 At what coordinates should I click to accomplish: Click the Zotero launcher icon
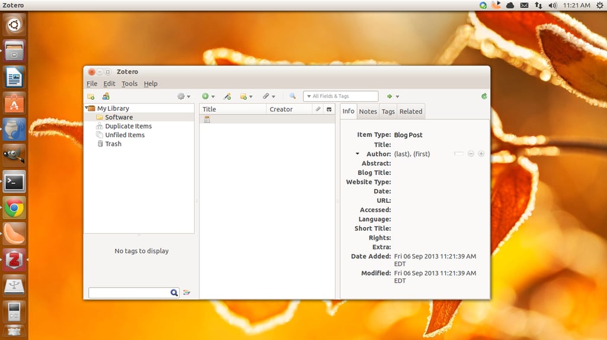click(x=14, y=260)
